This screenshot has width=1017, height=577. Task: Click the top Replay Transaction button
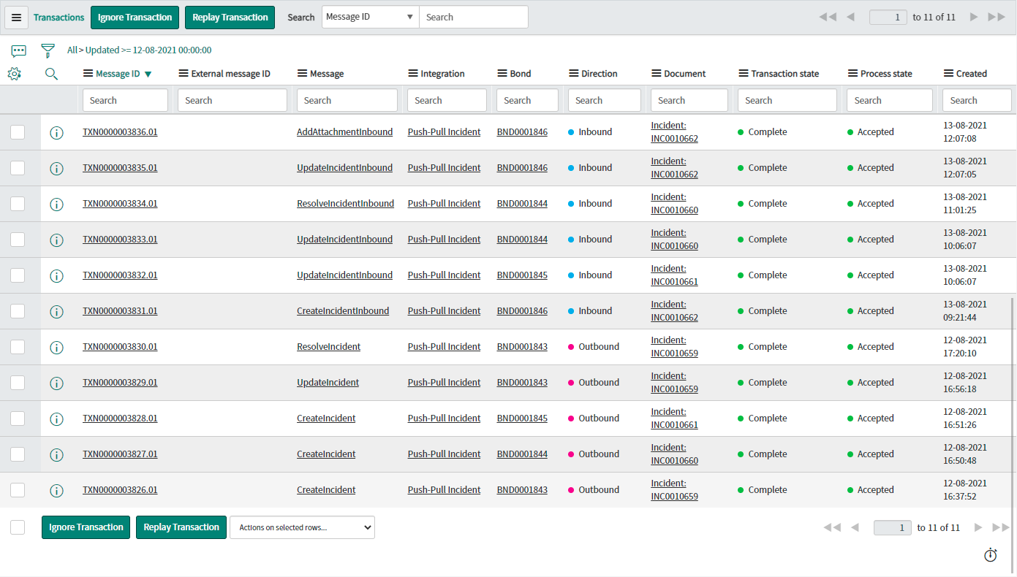click(230, 18)
